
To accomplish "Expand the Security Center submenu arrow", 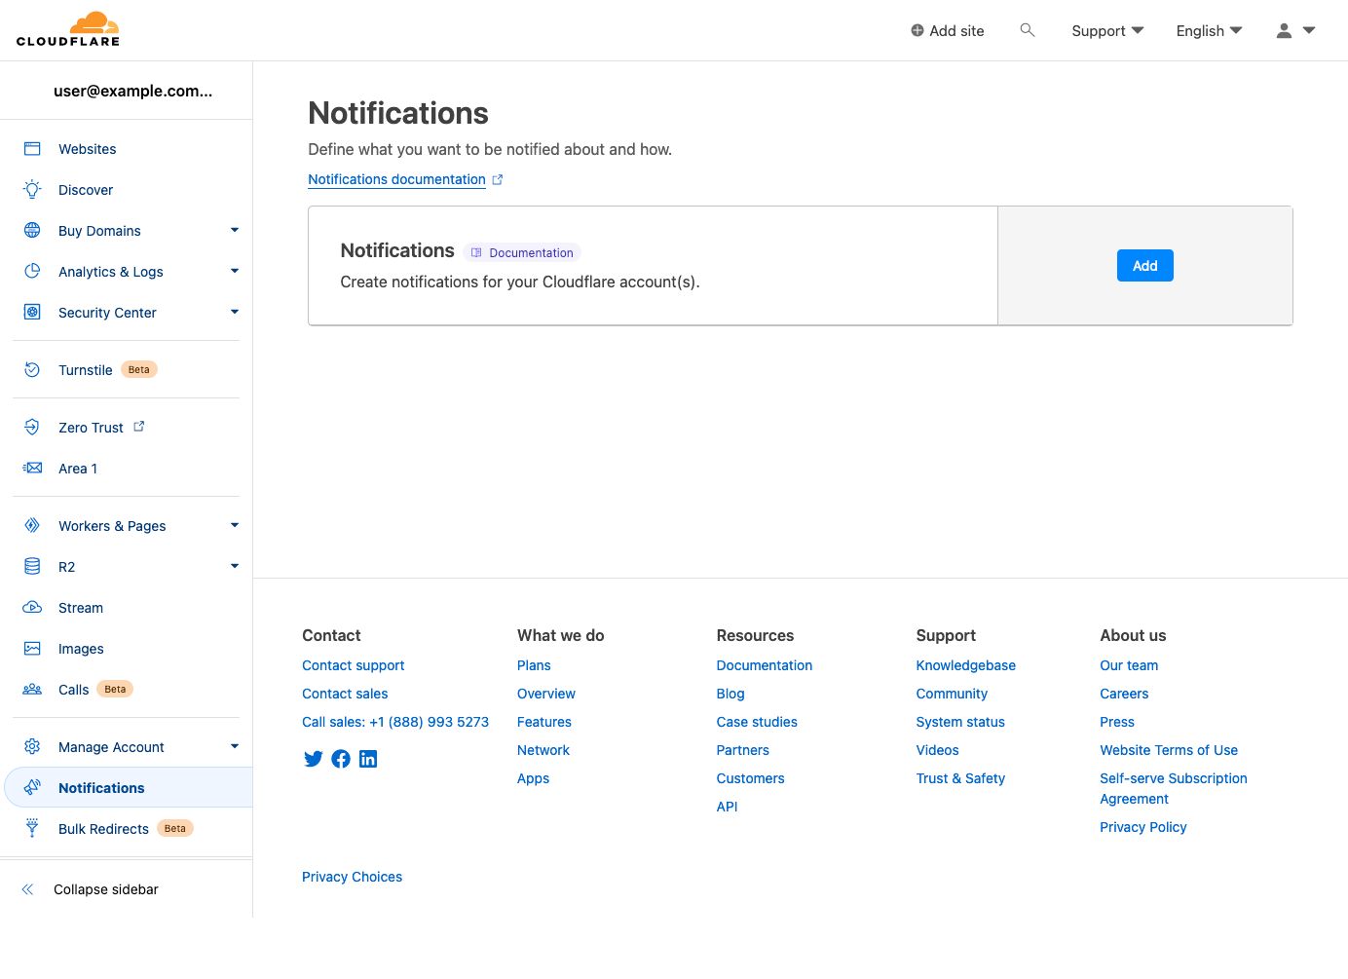I will pyautogui.click(x=235, y=312).
